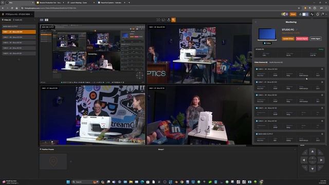This screenshot has height=185, width=329.
Task: Click the video tile showing the PTZOPTICS podium
Action: point(199,54)
